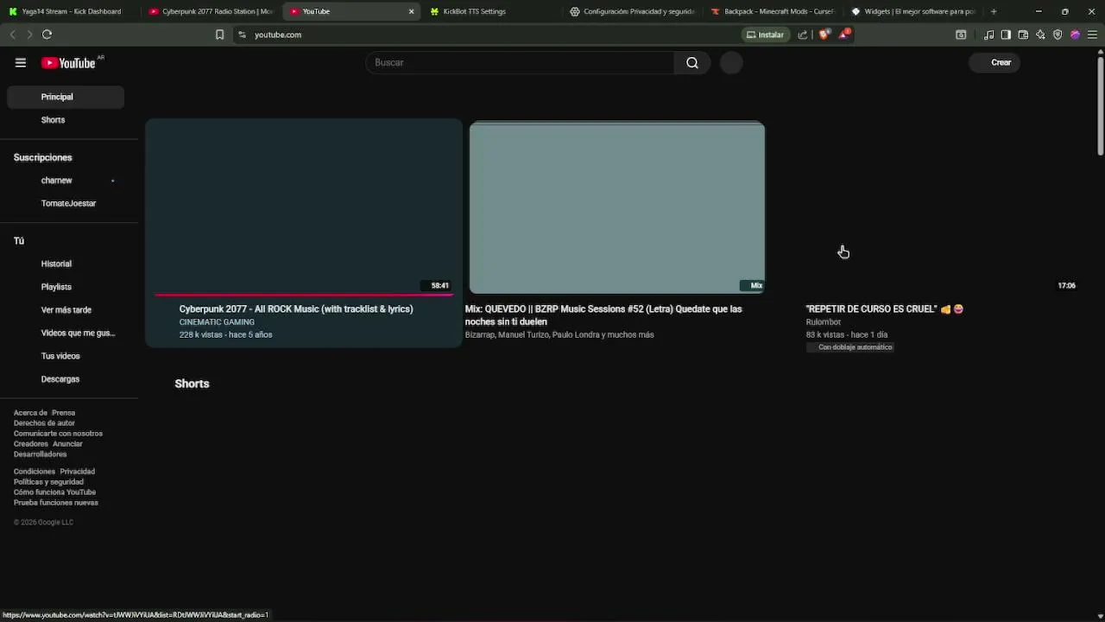This screenshot has height=622, width=1105.
Task: Click the Con doblaje automático badge
Action: (x=850, y=347)
